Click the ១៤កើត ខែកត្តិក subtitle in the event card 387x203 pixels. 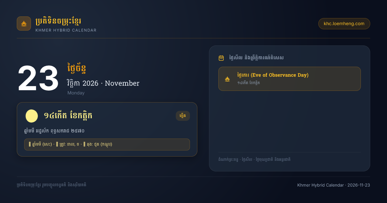click(249, 83)
